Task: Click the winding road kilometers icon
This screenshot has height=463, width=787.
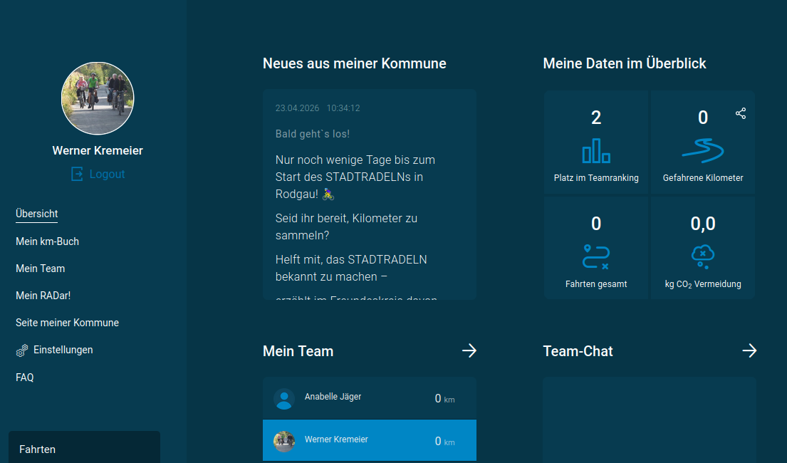Action: point(702,151)
